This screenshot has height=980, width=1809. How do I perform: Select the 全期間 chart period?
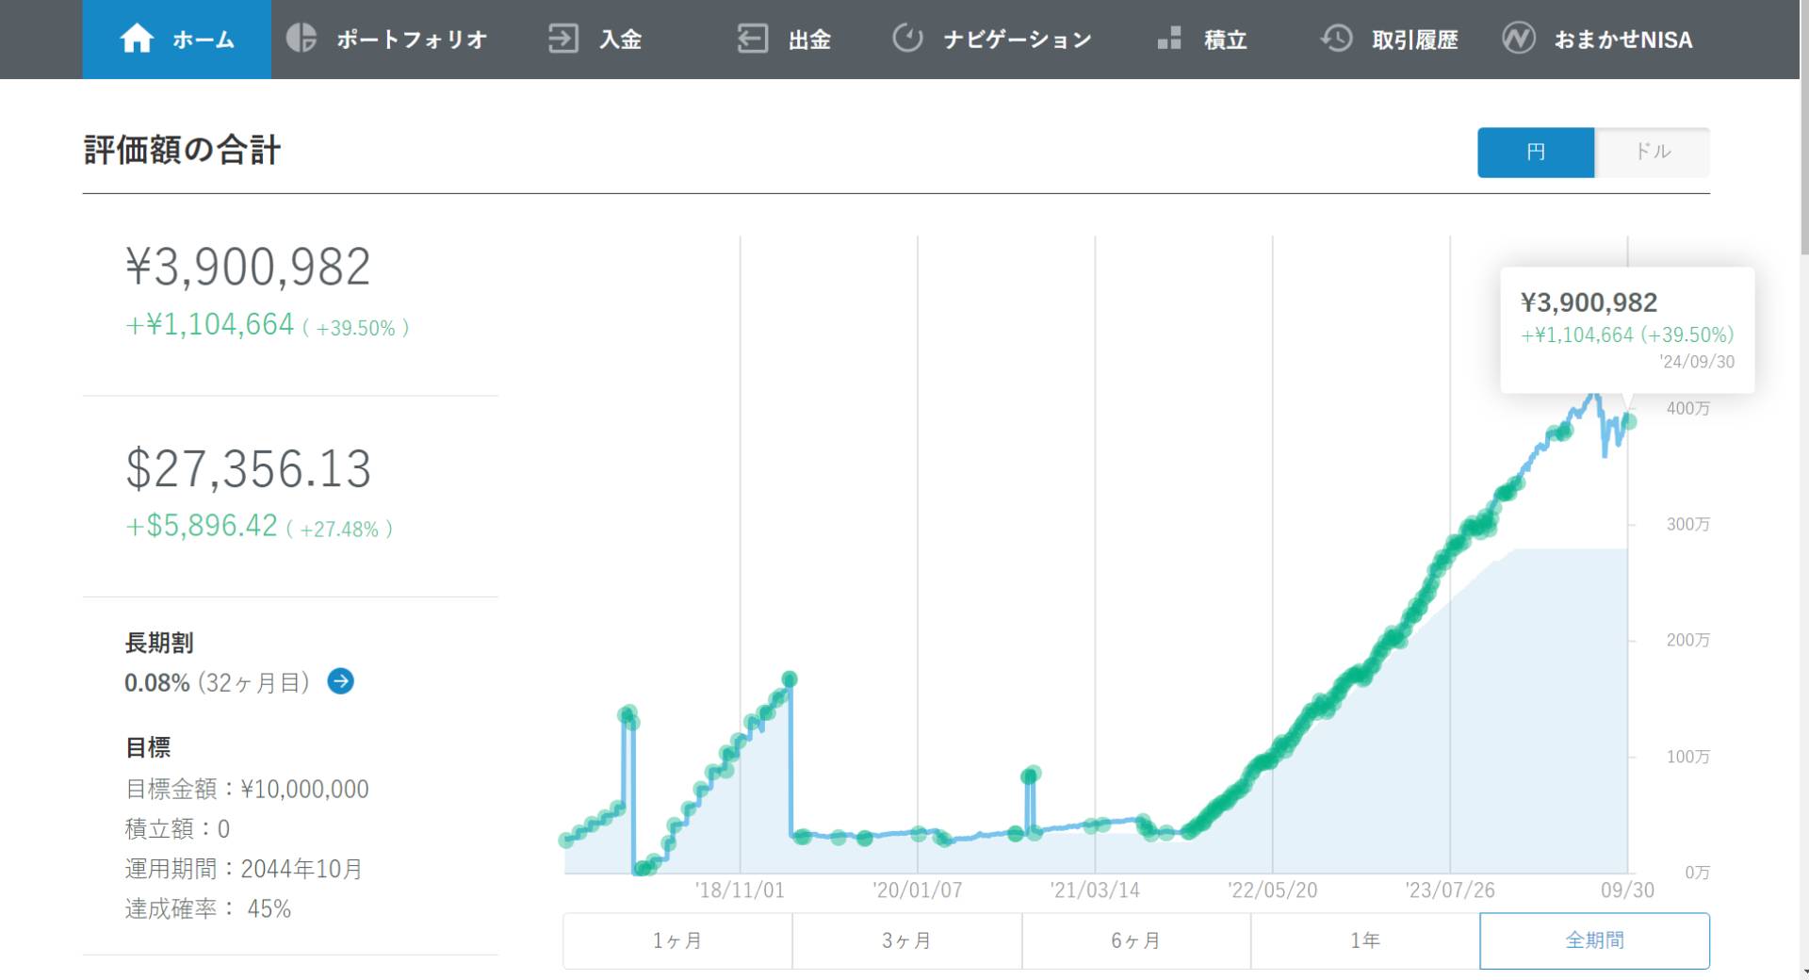coord(1595,940)
